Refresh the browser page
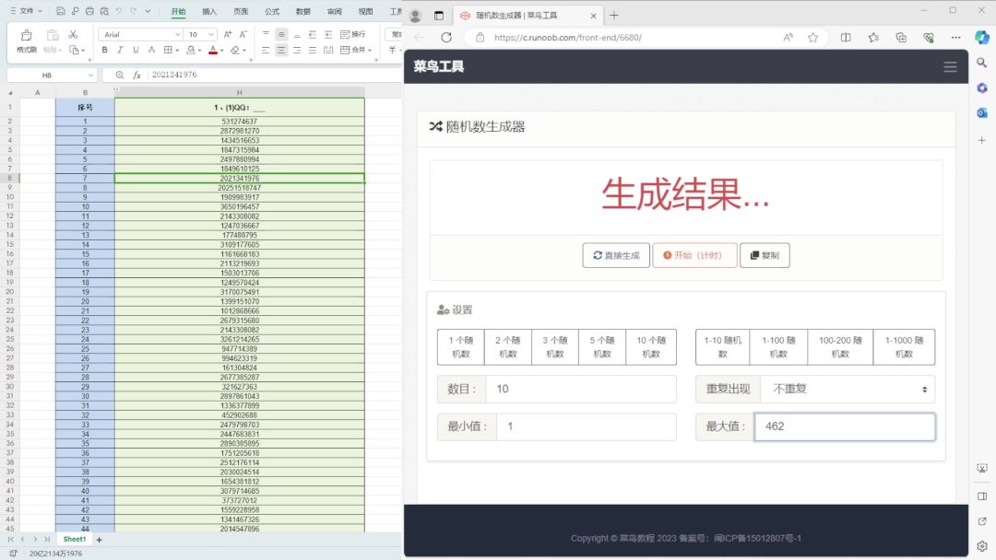The image size is (996, 560). pyautogui.click(x=446, y=38)
